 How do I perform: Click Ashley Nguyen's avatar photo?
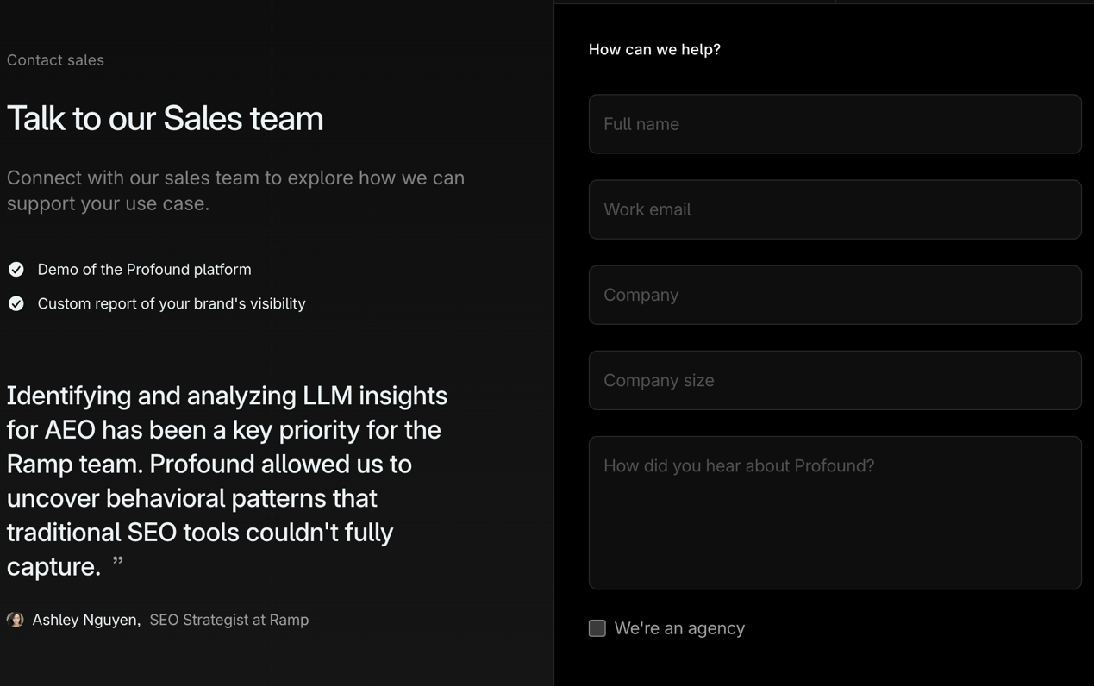[x=15, y=620]
